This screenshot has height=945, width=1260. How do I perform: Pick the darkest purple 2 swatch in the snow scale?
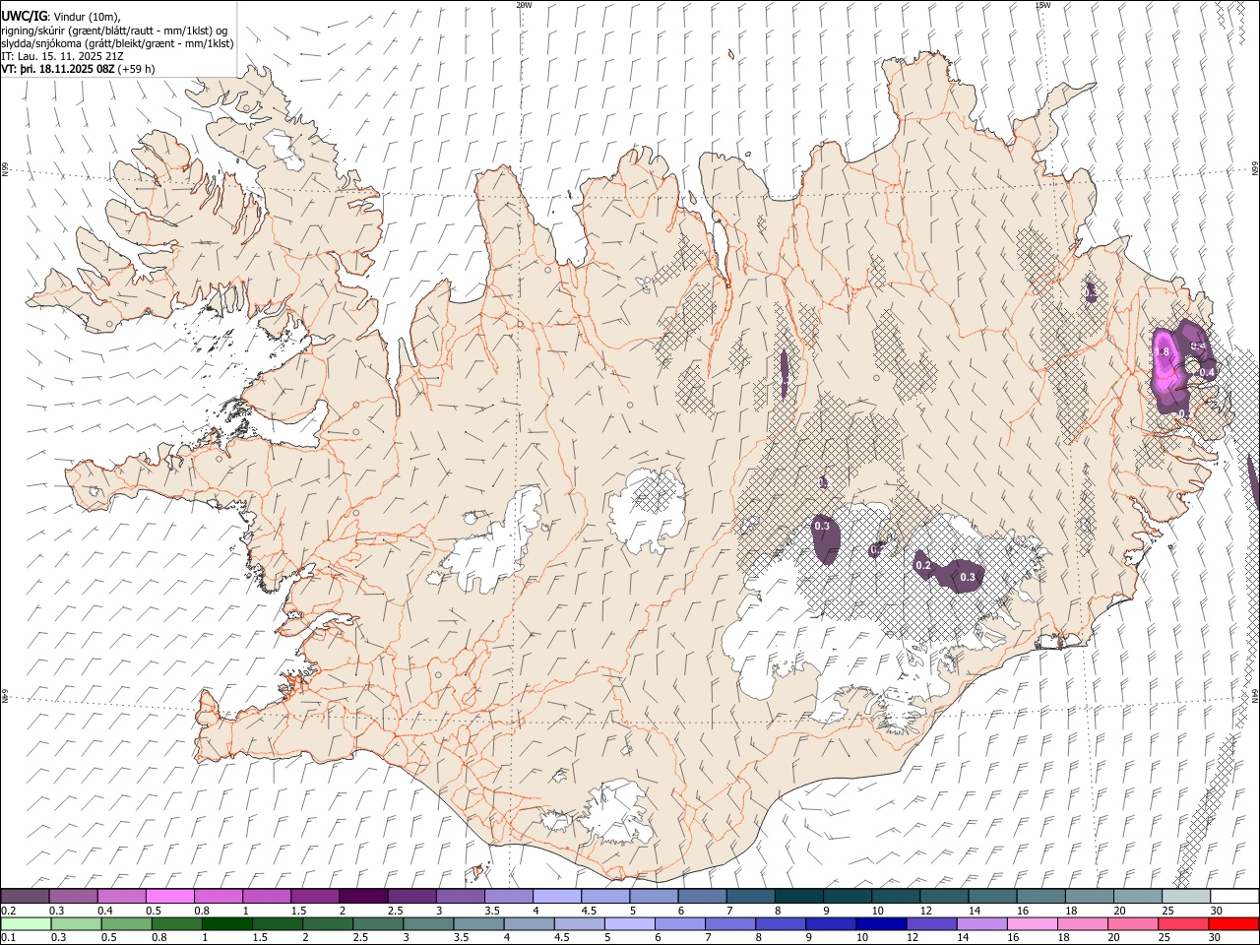pos(362,896)
